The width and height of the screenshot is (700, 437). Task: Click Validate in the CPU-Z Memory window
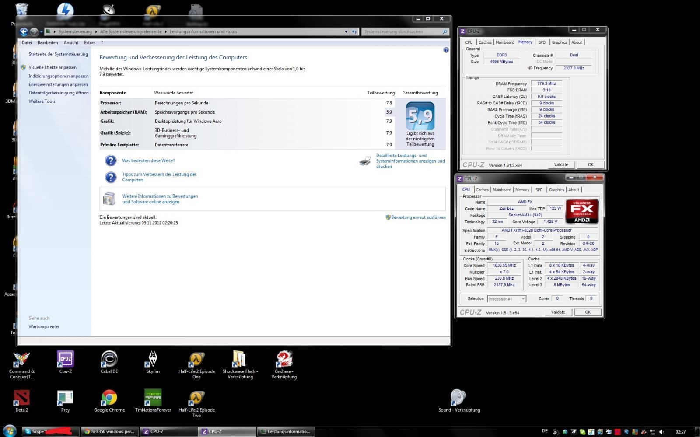(561, 165)
